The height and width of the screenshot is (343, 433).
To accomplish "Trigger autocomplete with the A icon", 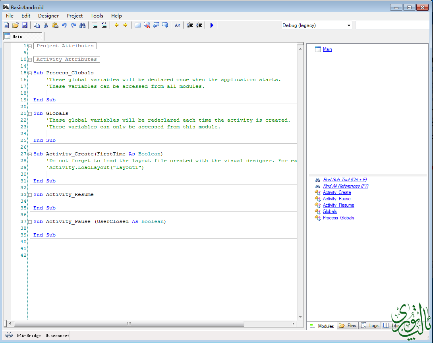I will pos(177,25).
